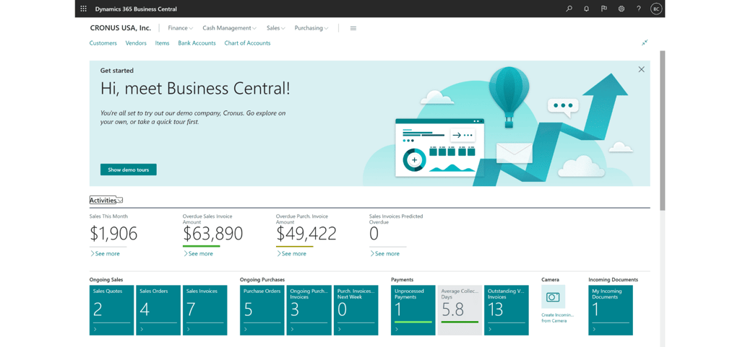Click the vertical page scrollbar

coord(662,131)
